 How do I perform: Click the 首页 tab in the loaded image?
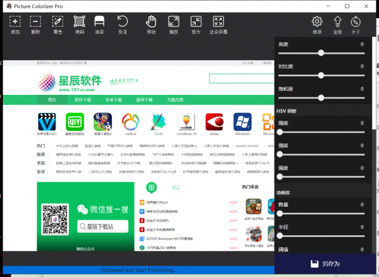pos(52,100)
